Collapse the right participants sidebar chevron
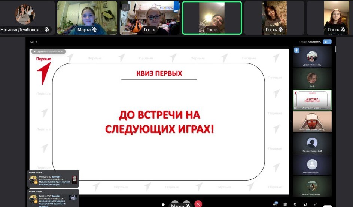The image size is (353, 207). (x=291, y=122)
